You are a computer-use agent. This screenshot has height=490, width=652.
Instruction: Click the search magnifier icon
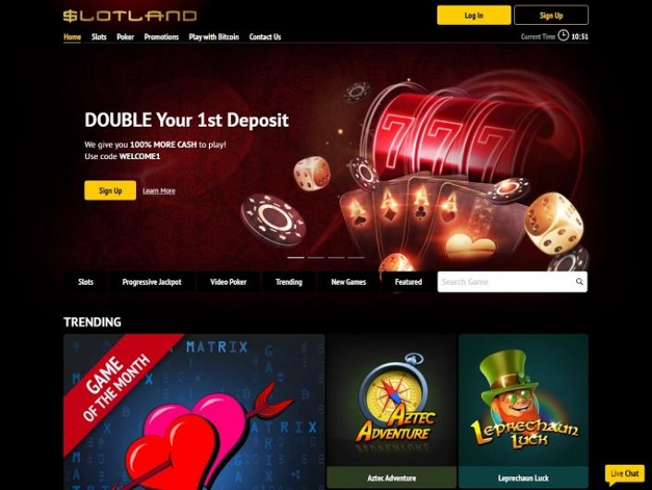coord(579,282)
